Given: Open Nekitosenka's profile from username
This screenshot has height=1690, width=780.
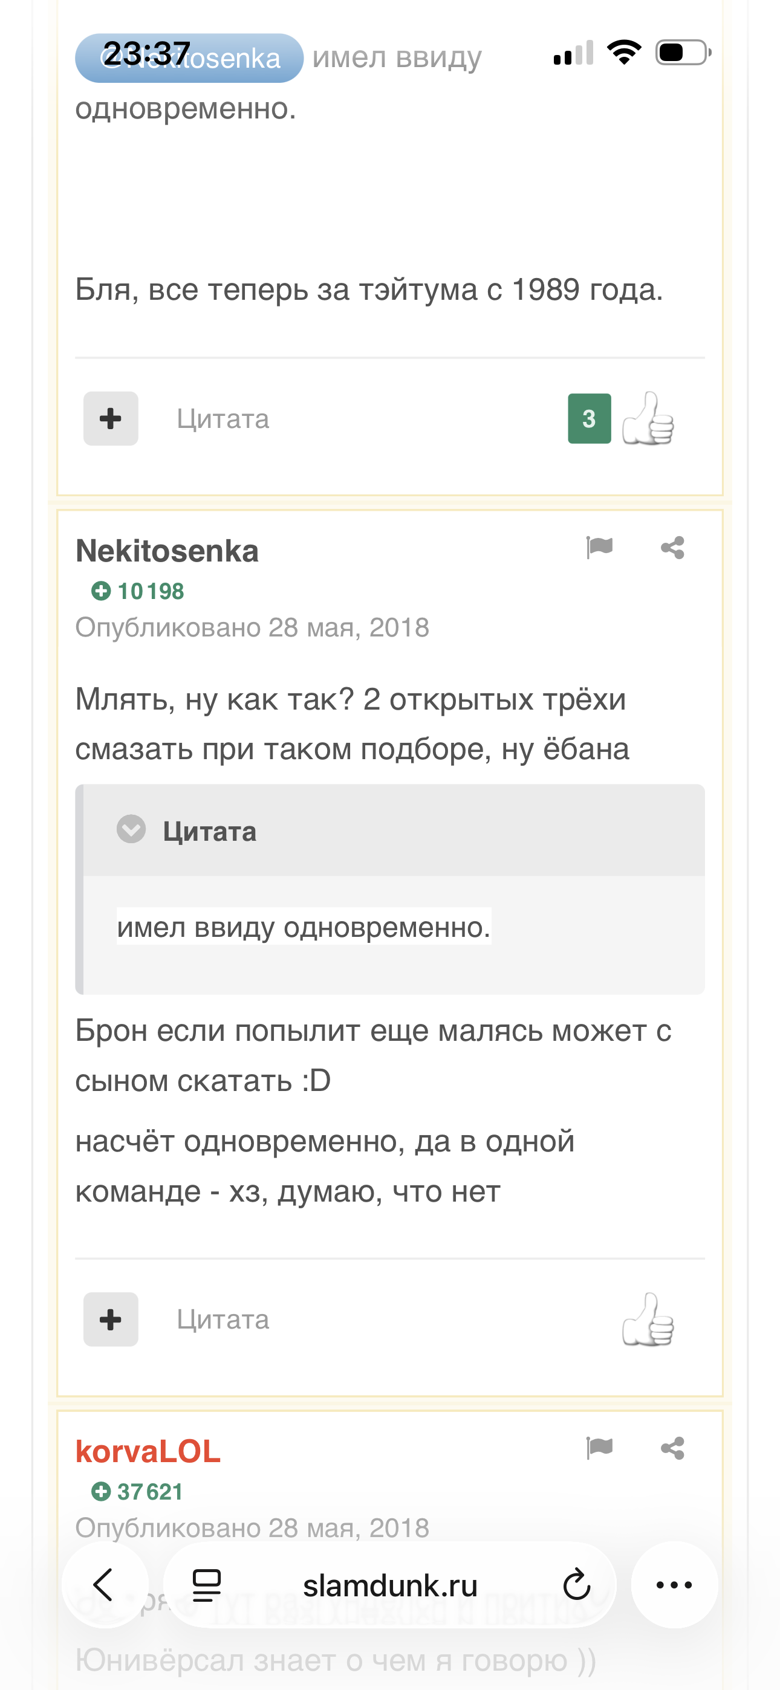Looking at the screenshot, I should point(167,551).
